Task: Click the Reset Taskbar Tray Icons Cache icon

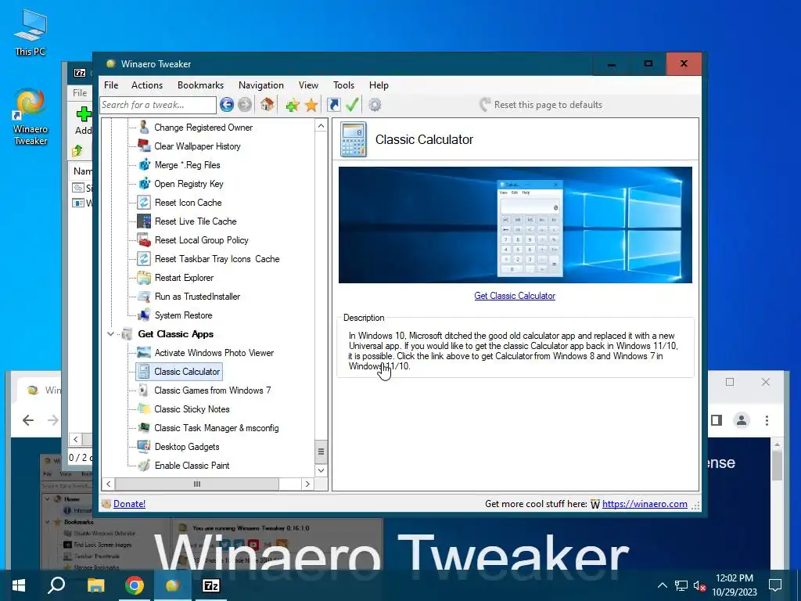Action: tap(144, 258)
